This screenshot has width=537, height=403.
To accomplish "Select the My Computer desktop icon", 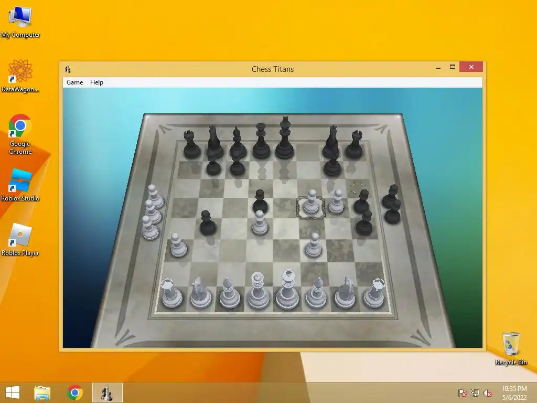I will [20, 22].
